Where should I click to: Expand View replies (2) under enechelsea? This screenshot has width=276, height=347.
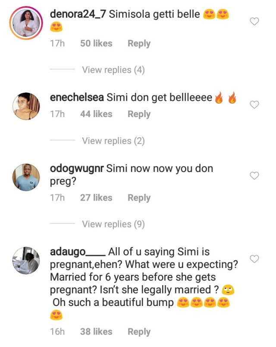(x=113, y=141)
